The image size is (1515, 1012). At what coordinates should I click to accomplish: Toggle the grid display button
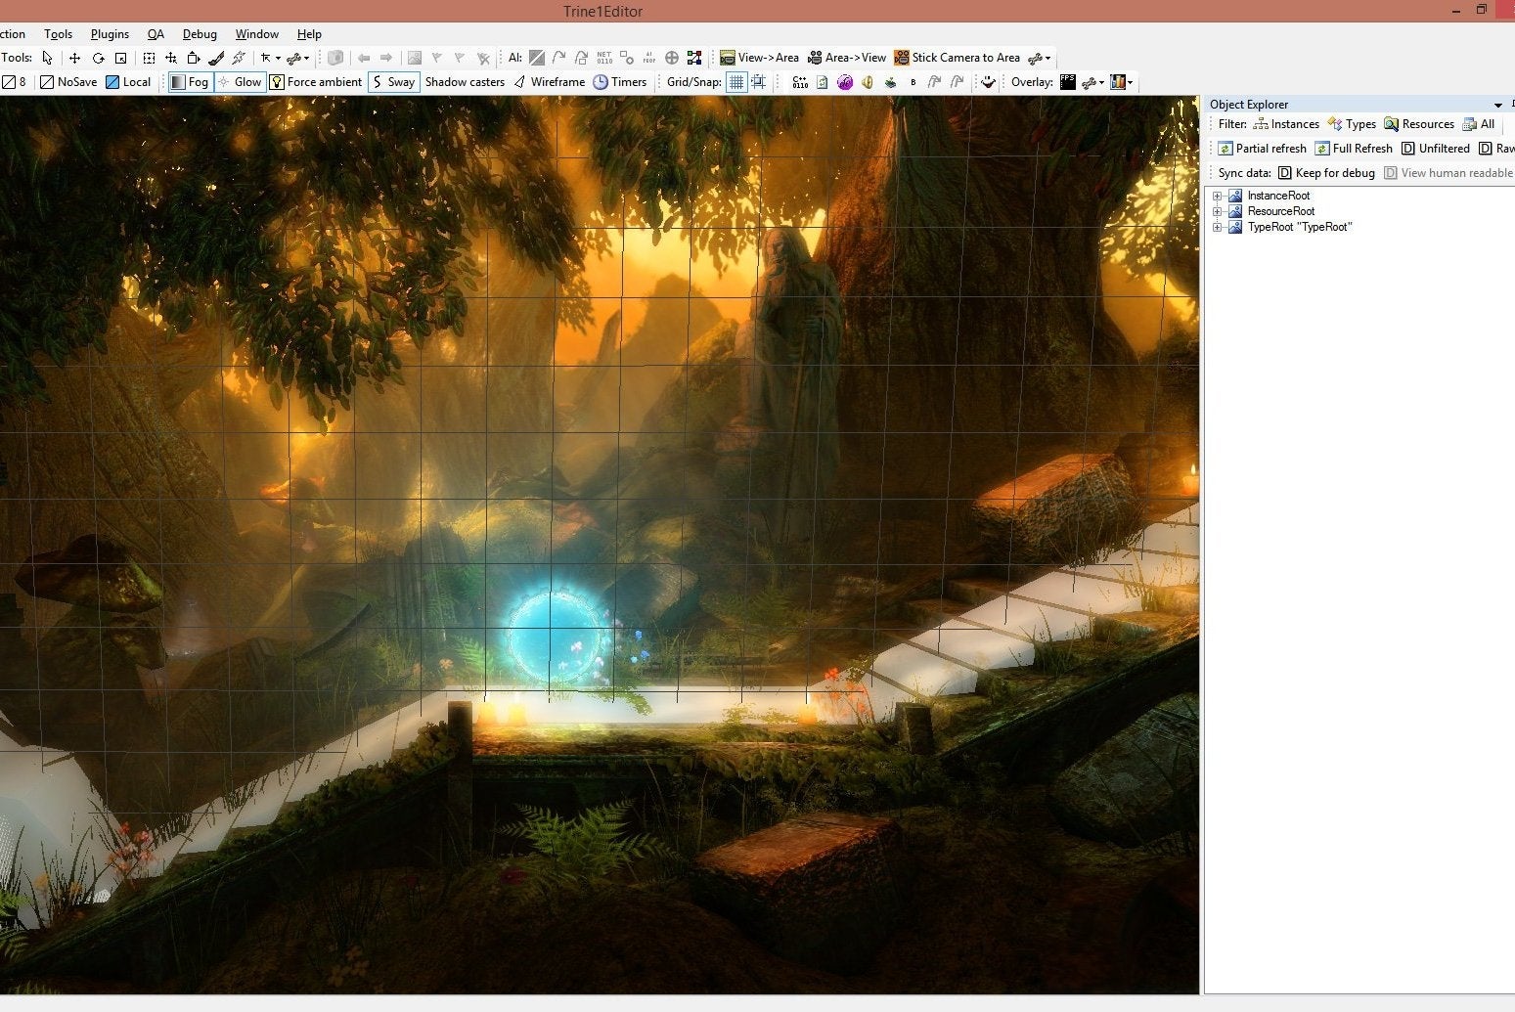[x=736, y=82]
